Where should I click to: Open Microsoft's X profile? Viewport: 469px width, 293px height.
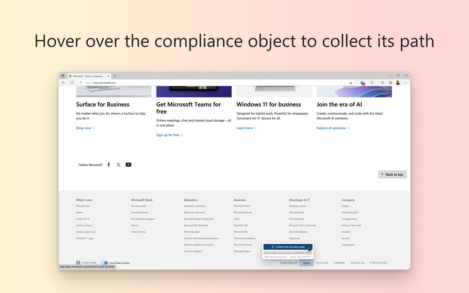pos(118,165)
